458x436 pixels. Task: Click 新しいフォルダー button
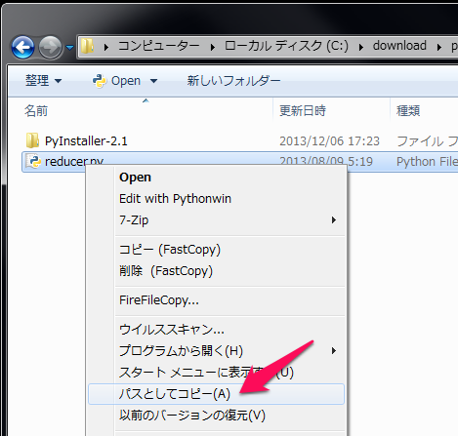click(233, 81)
